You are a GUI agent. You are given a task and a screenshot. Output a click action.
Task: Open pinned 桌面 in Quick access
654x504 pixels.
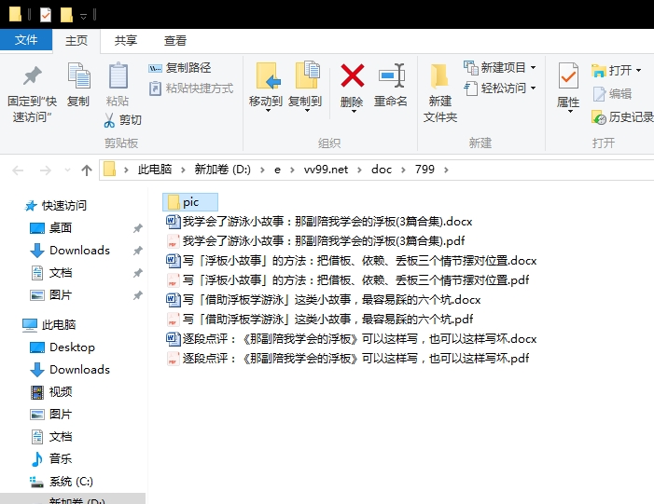(x=51, y=228)
